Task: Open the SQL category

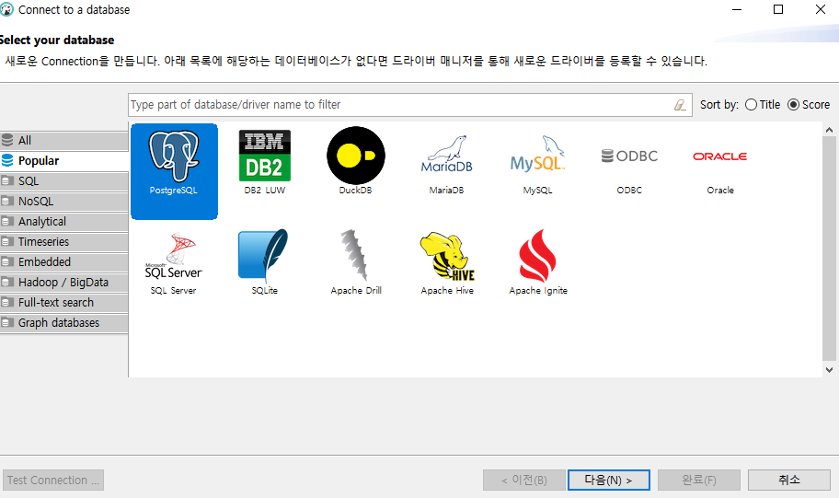Action: (x=64, y=181)
